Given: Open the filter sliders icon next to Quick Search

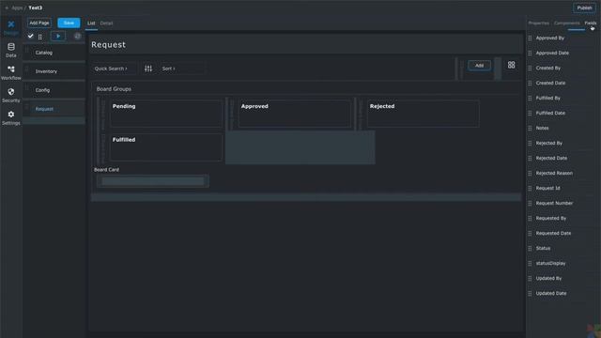Looking at the screenshot, I should click(x=148, y=69).
